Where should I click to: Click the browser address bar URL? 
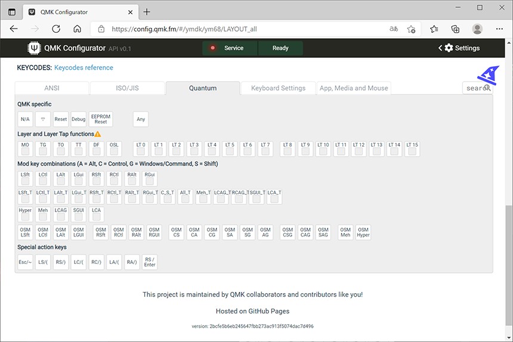tap(184, 29)
